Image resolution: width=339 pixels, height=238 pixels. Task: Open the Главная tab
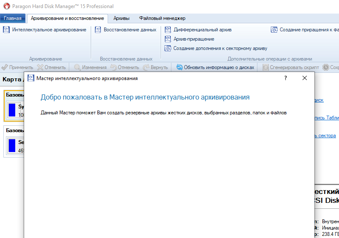pos(13,18)
